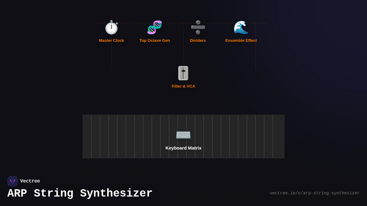Click the Top Octave Gen DNA icon
367x206 pixels.
coord(154,27)
